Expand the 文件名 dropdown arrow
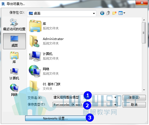Image resolution: width=149 pixels, height=125 pixels. click(115, 97)
